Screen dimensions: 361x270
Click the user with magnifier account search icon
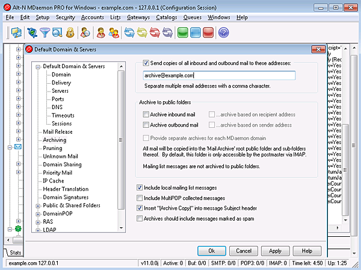[x=85, y=33]
